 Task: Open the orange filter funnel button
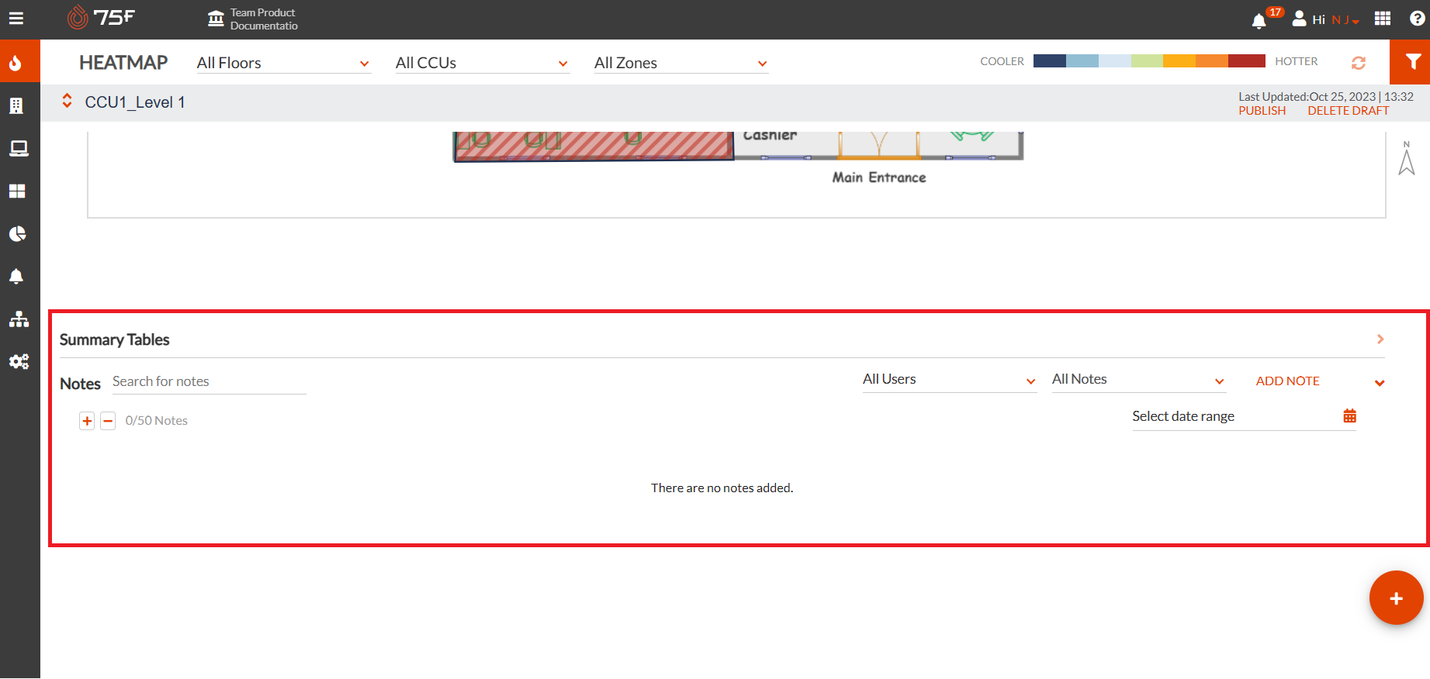click(x=1410, y=62)
